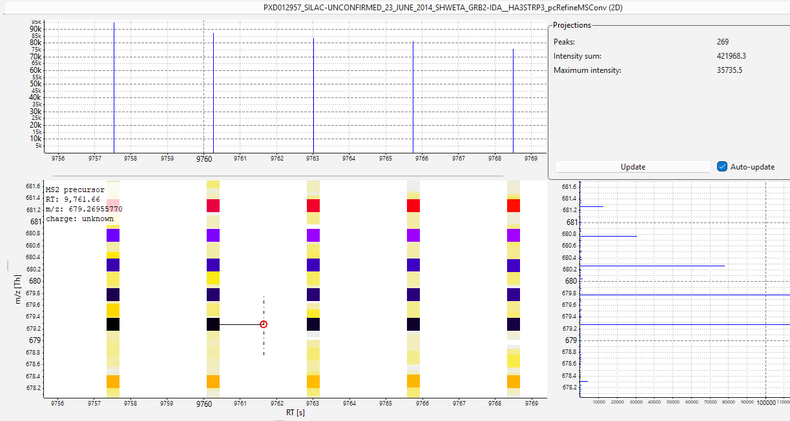Screen dimensions: 790x421
Task: Click the black 679.3 cell in RT 9763 column
Action: (313, 324)
